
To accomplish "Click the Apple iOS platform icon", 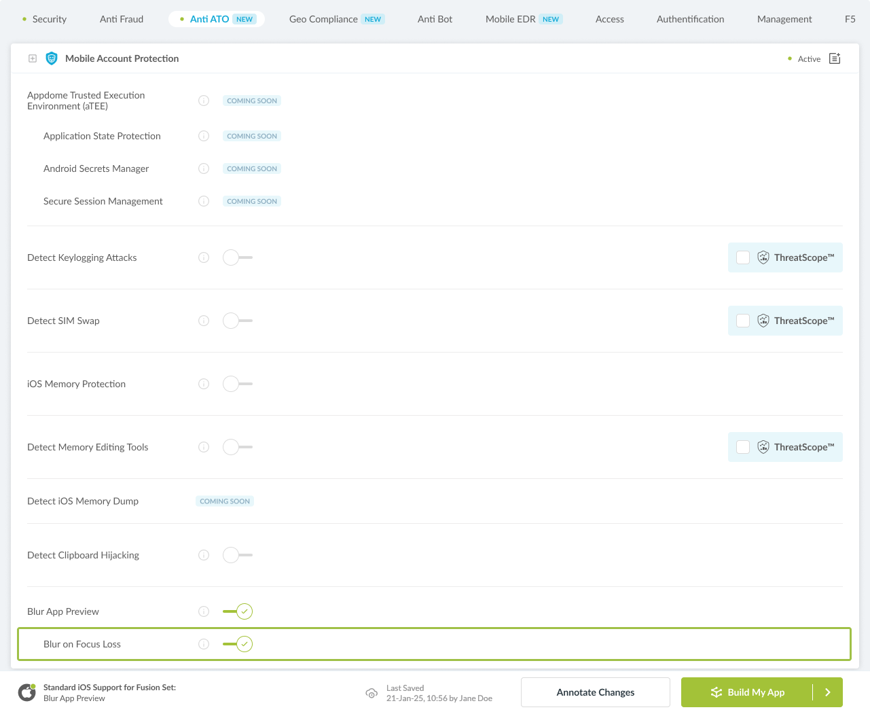I will (x=27, y=692).
